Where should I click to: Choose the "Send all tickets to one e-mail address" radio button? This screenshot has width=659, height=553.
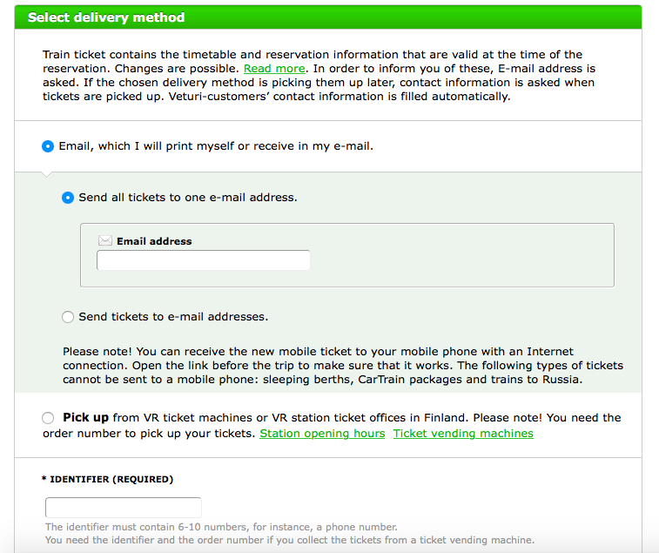[x=68, y=198]
